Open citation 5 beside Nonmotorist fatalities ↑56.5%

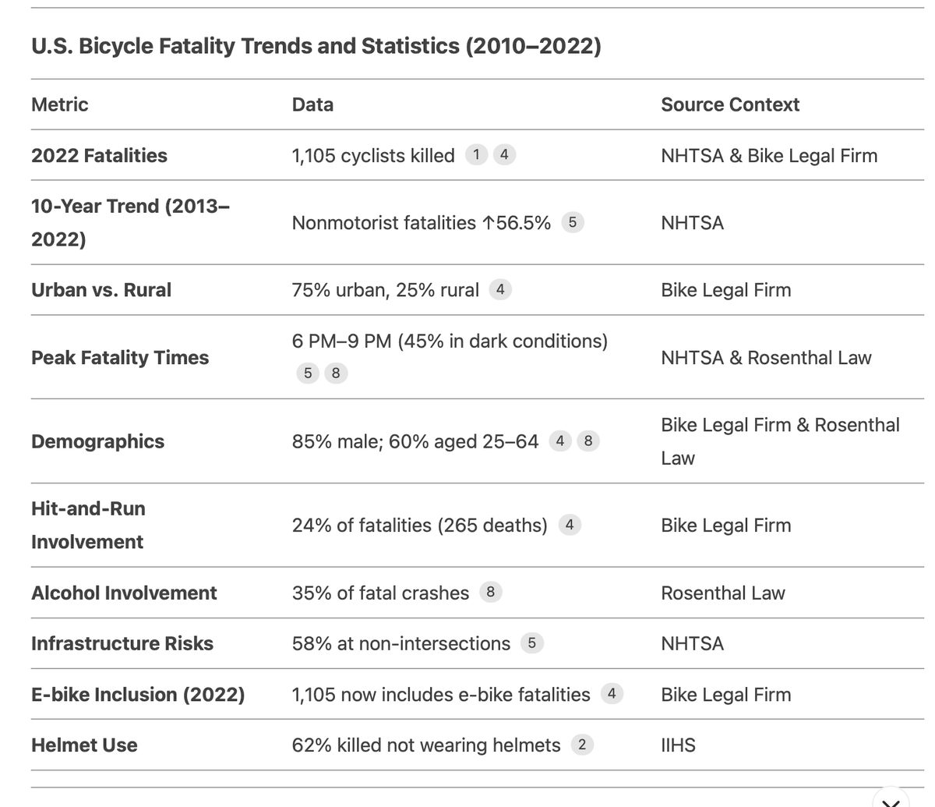click(573, 222)
